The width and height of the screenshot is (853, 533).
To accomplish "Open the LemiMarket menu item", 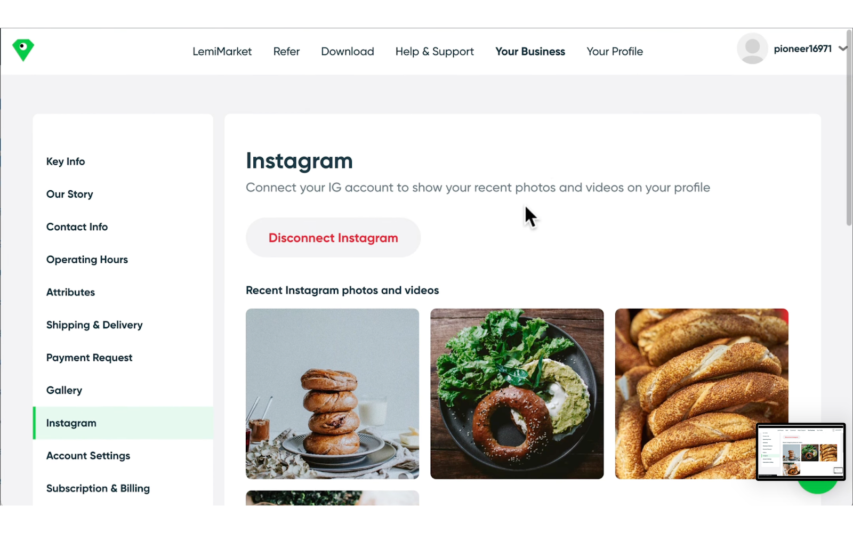I will 222,52.
